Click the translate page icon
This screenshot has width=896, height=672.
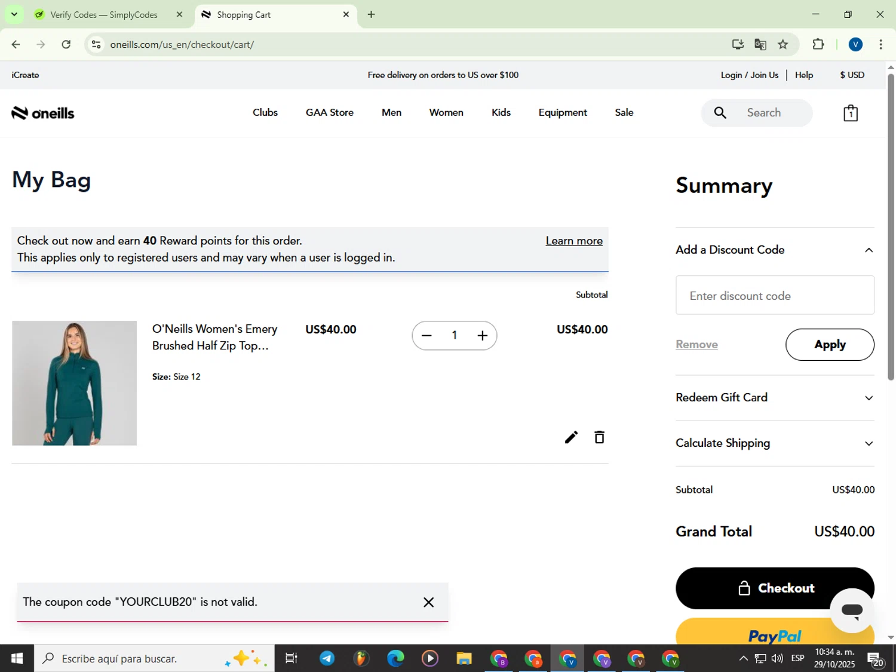(x=760, y=44)
